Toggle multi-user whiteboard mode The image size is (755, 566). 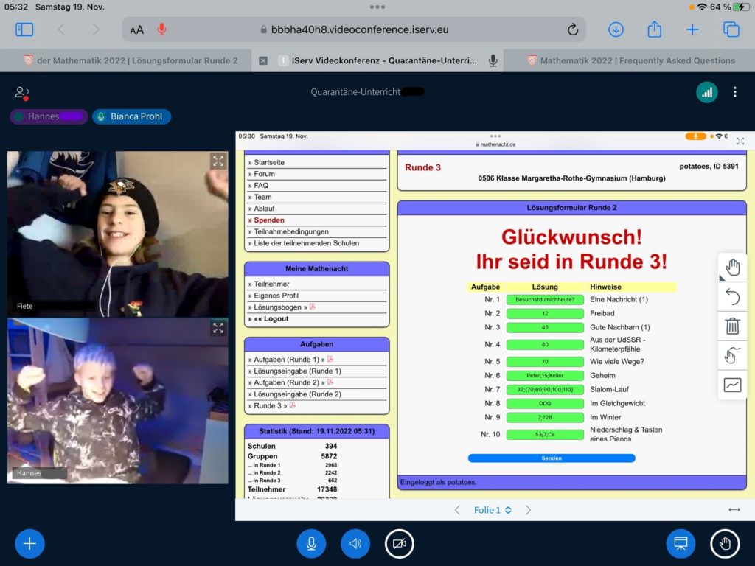pyautogui.click(x=732, y=355)
